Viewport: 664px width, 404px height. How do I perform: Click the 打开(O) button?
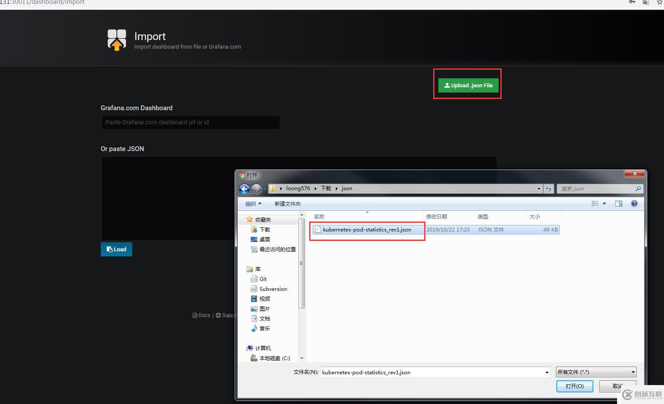click(x=574, y=386)
